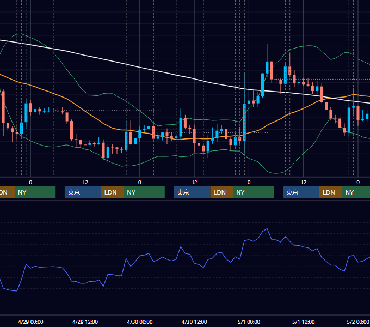The image size is (370, 327).
Task: Select the 東京 session block for 5/1
Action: [x=301, y=192]
